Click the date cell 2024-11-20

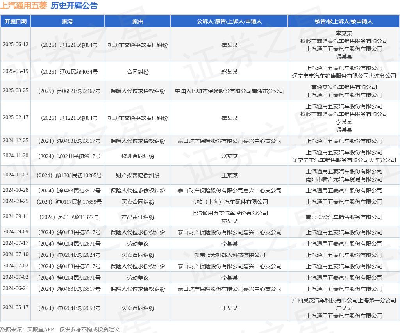point(16,155)
